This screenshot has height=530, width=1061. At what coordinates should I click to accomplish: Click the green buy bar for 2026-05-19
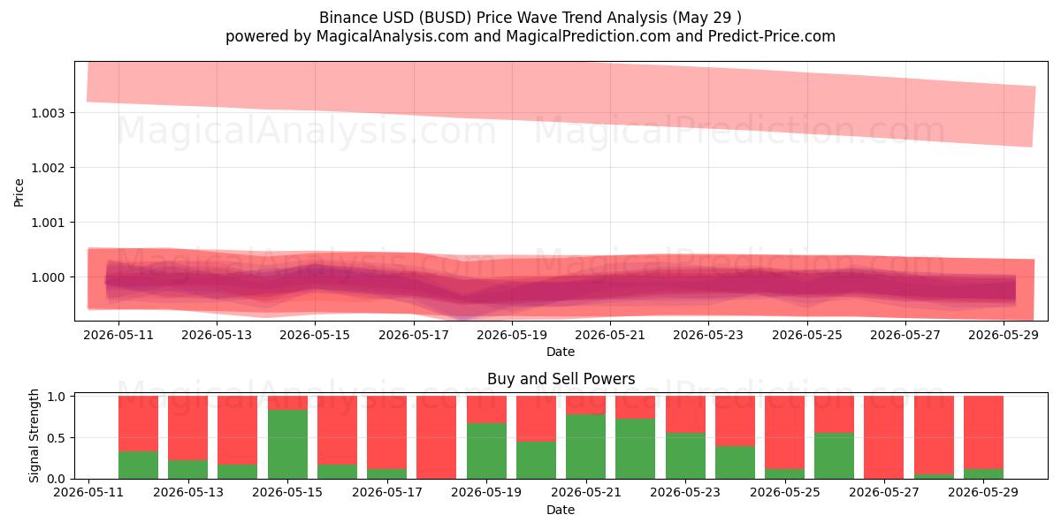[x=486, y=451]
